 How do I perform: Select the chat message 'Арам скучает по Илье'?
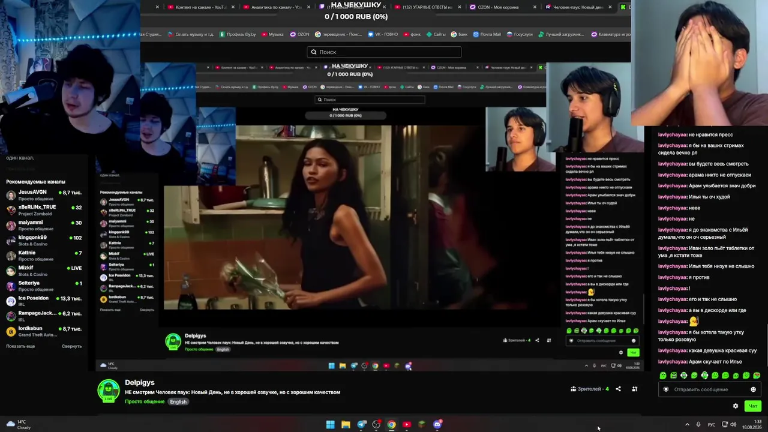700,362
